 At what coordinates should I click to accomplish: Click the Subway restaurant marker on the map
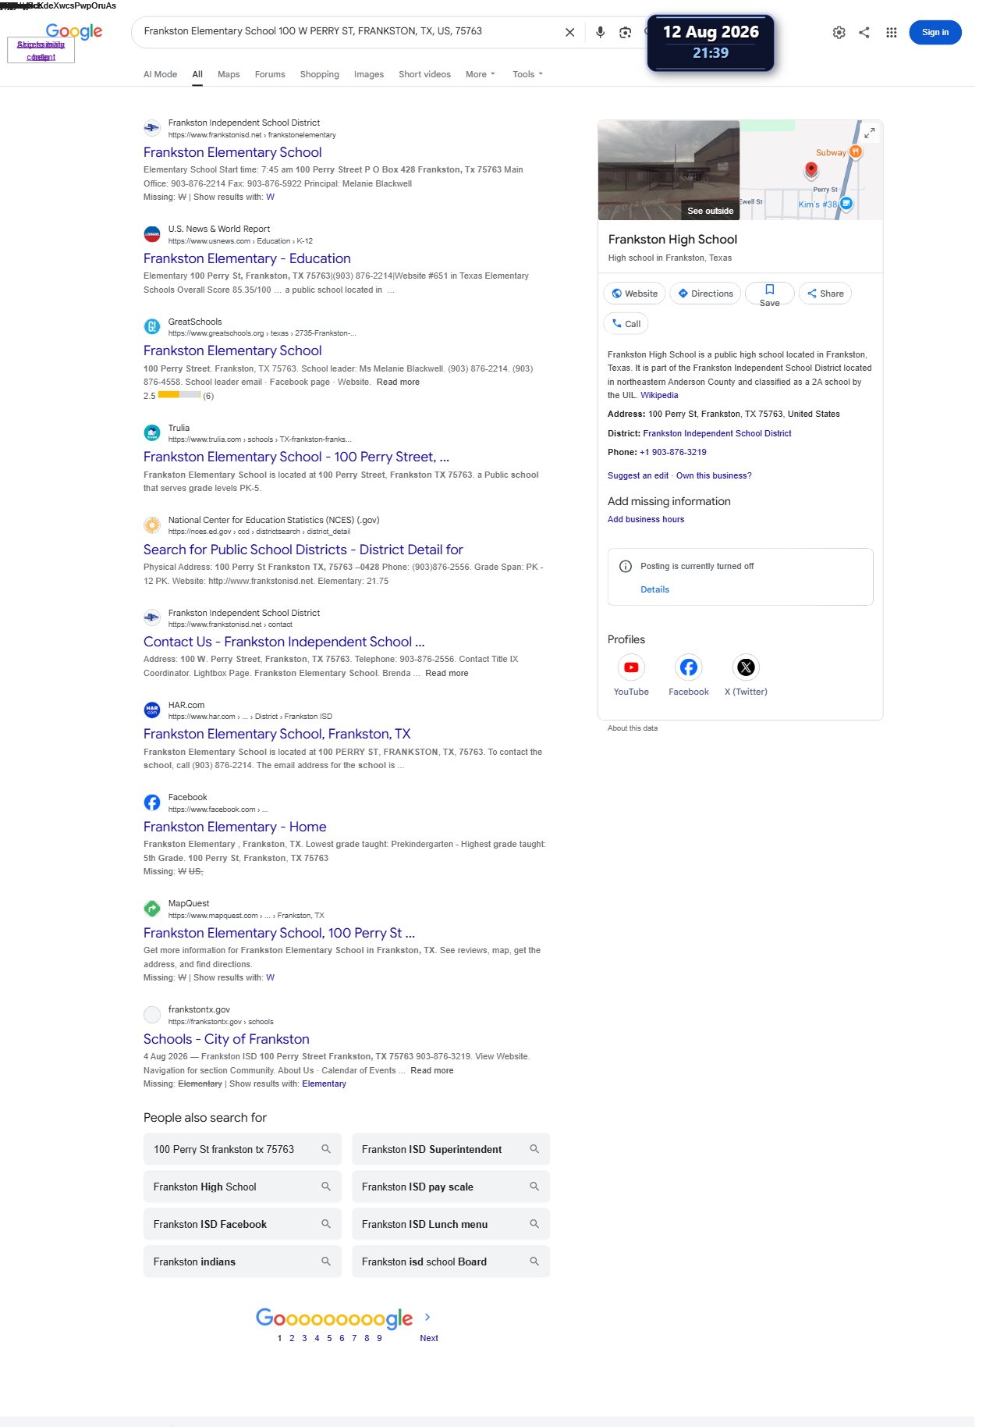click(856, 151)
